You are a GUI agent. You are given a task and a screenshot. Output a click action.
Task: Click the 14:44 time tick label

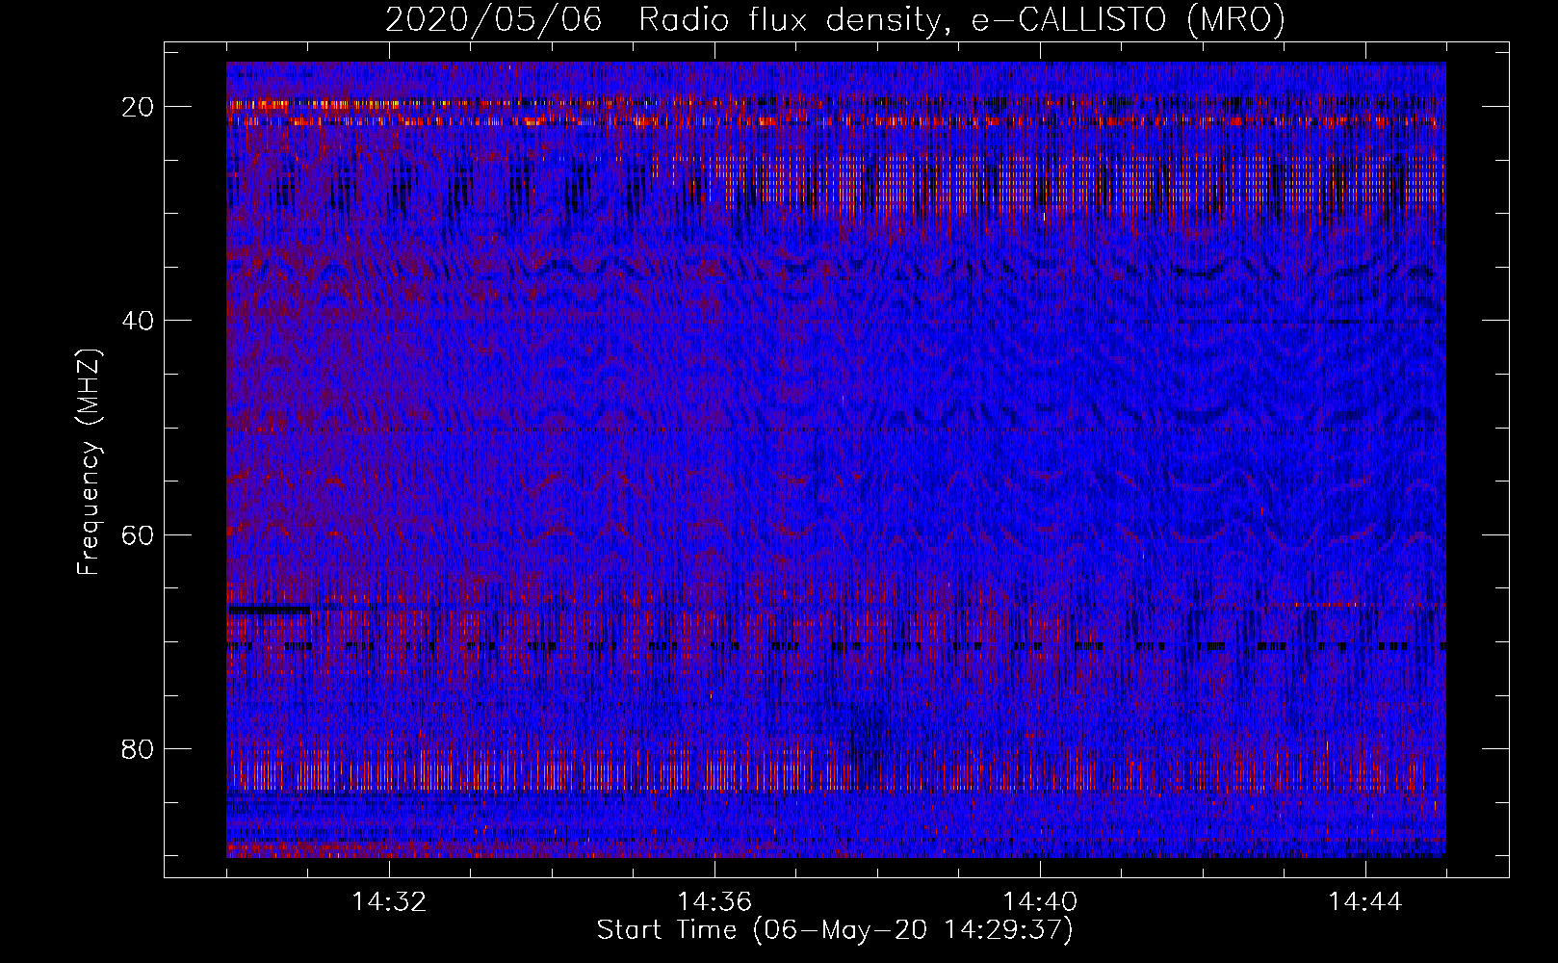click(1365, 902)
